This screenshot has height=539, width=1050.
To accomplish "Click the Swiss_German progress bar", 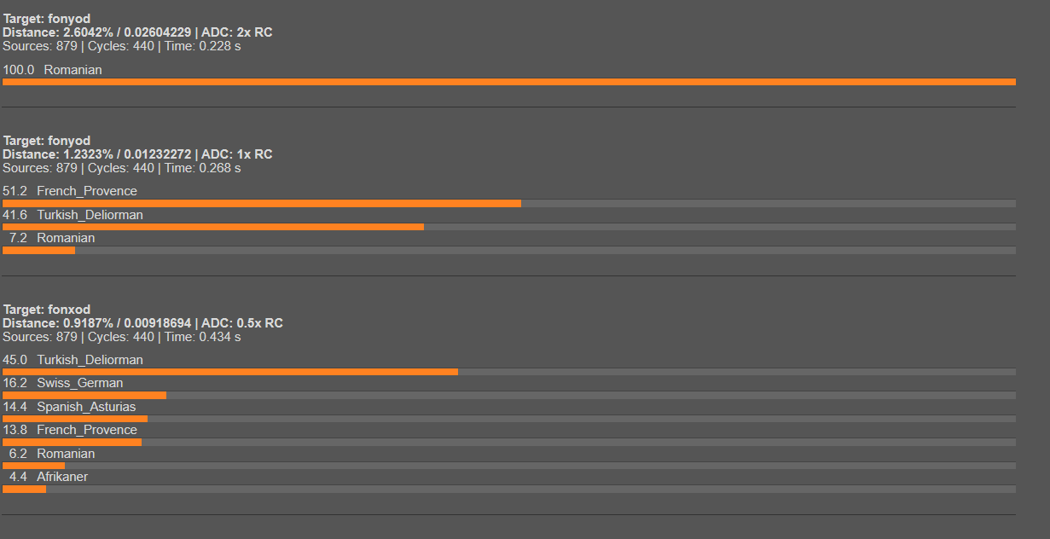I will click(84, 396).
